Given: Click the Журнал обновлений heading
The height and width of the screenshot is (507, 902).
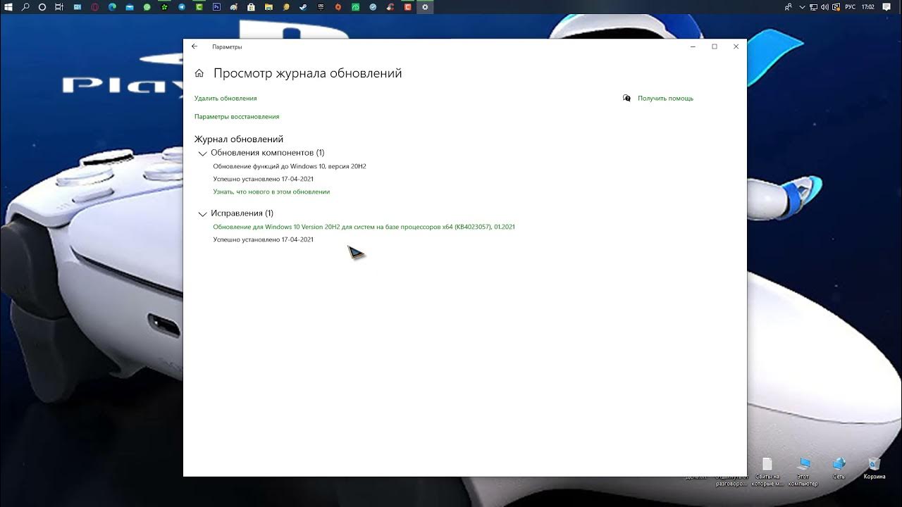Looking at the screenshot, I should [239, 139].
